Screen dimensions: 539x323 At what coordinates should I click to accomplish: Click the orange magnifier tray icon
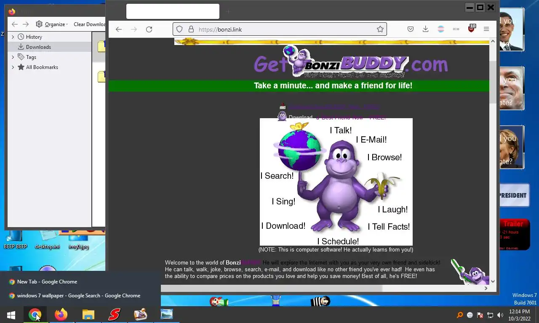tap(460, 315)
